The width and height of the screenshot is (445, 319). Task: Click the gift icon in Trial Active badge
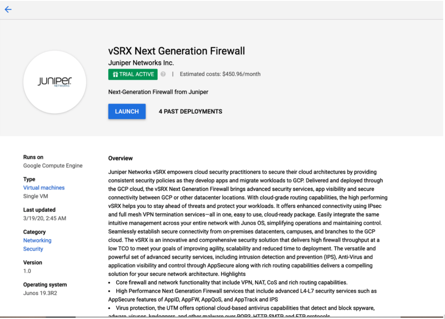(115, 74)
